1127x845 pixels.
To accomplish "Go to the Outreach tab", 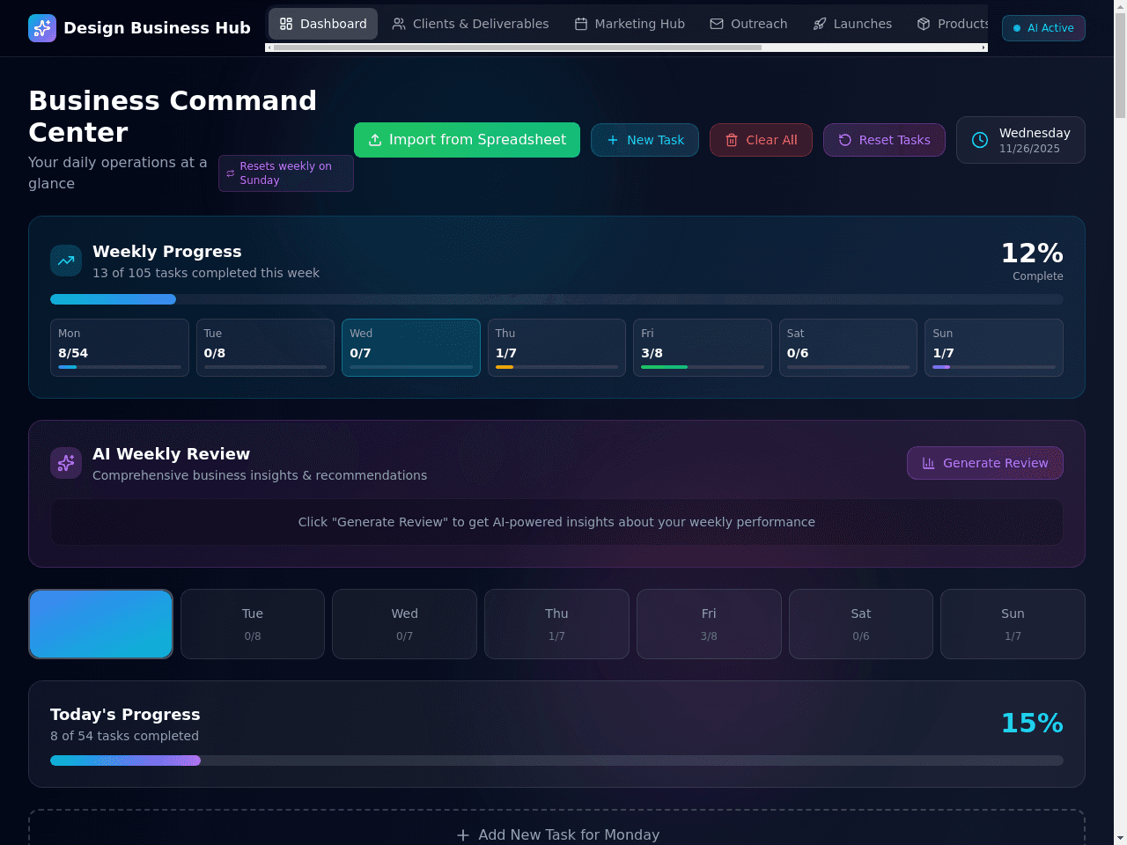I will (748, 24).
